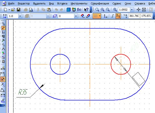This screenshot has width=155, height=113.
Task: Toggle the grid display button
Action: point(96,16)
